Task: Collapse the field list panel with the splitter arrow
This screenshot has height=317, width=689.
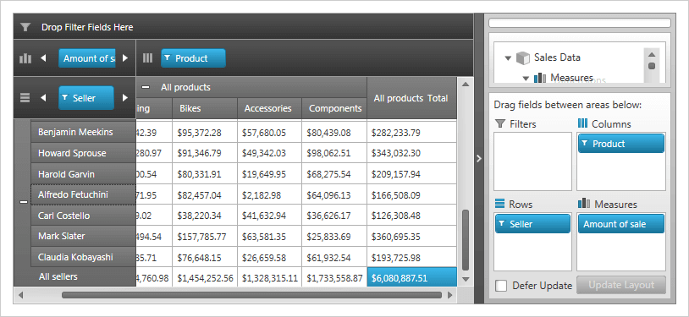Action: [479, 159]
